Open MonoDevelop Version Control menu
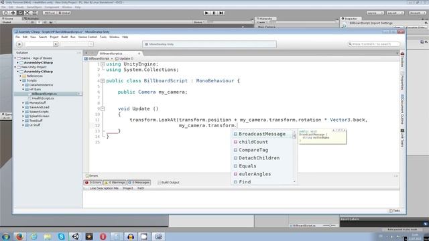 click(x=88, y=37)
